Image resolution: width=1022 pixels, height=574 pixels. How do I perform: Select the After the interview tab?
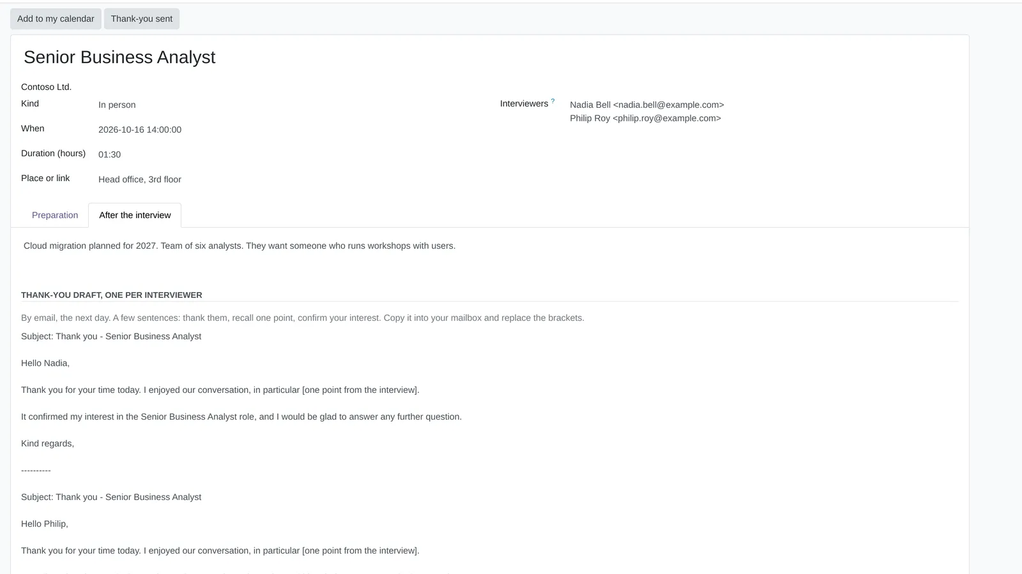point(135,215)
